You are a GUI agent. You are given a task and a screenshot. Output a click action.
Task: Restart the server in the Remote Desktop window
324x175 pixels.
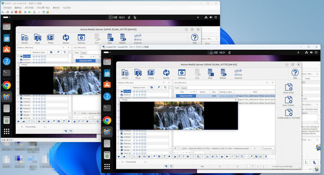click(x=223, y=74)
